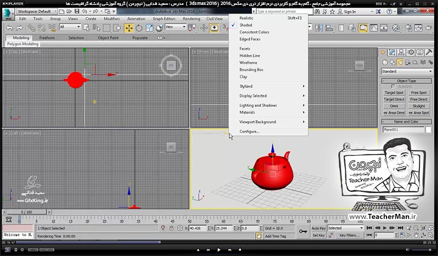438x256 pixels.
Task: Click the Omni light button
Action: [x=394, y=106]
